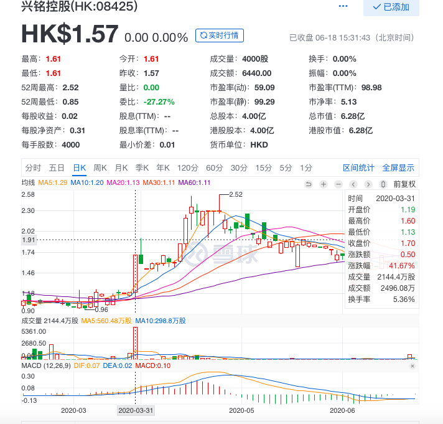Select the 月K chart tab

point(121,168)
